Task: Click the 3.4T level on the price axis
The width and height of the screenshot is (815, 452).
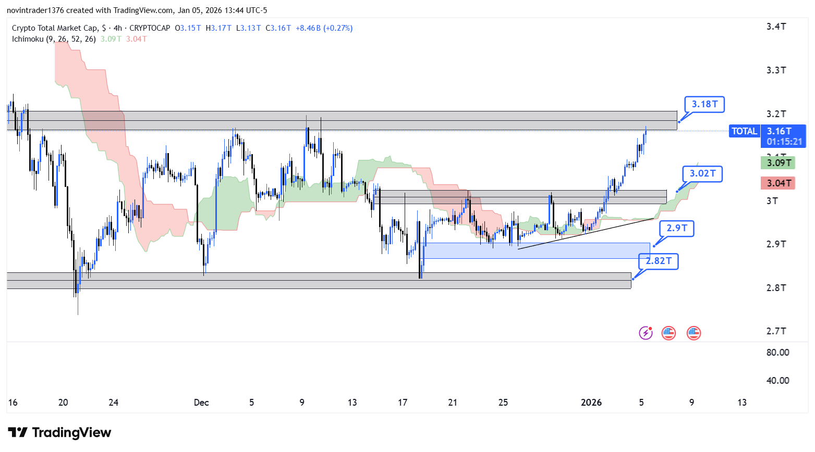Action: [x=776, y=27]
